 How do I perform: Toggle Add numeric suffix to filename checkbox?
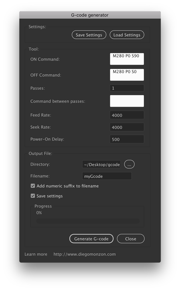coord(33,186)
